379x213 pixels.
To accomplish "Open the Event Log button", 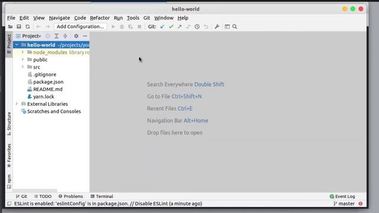I will (x=342, y=196).
